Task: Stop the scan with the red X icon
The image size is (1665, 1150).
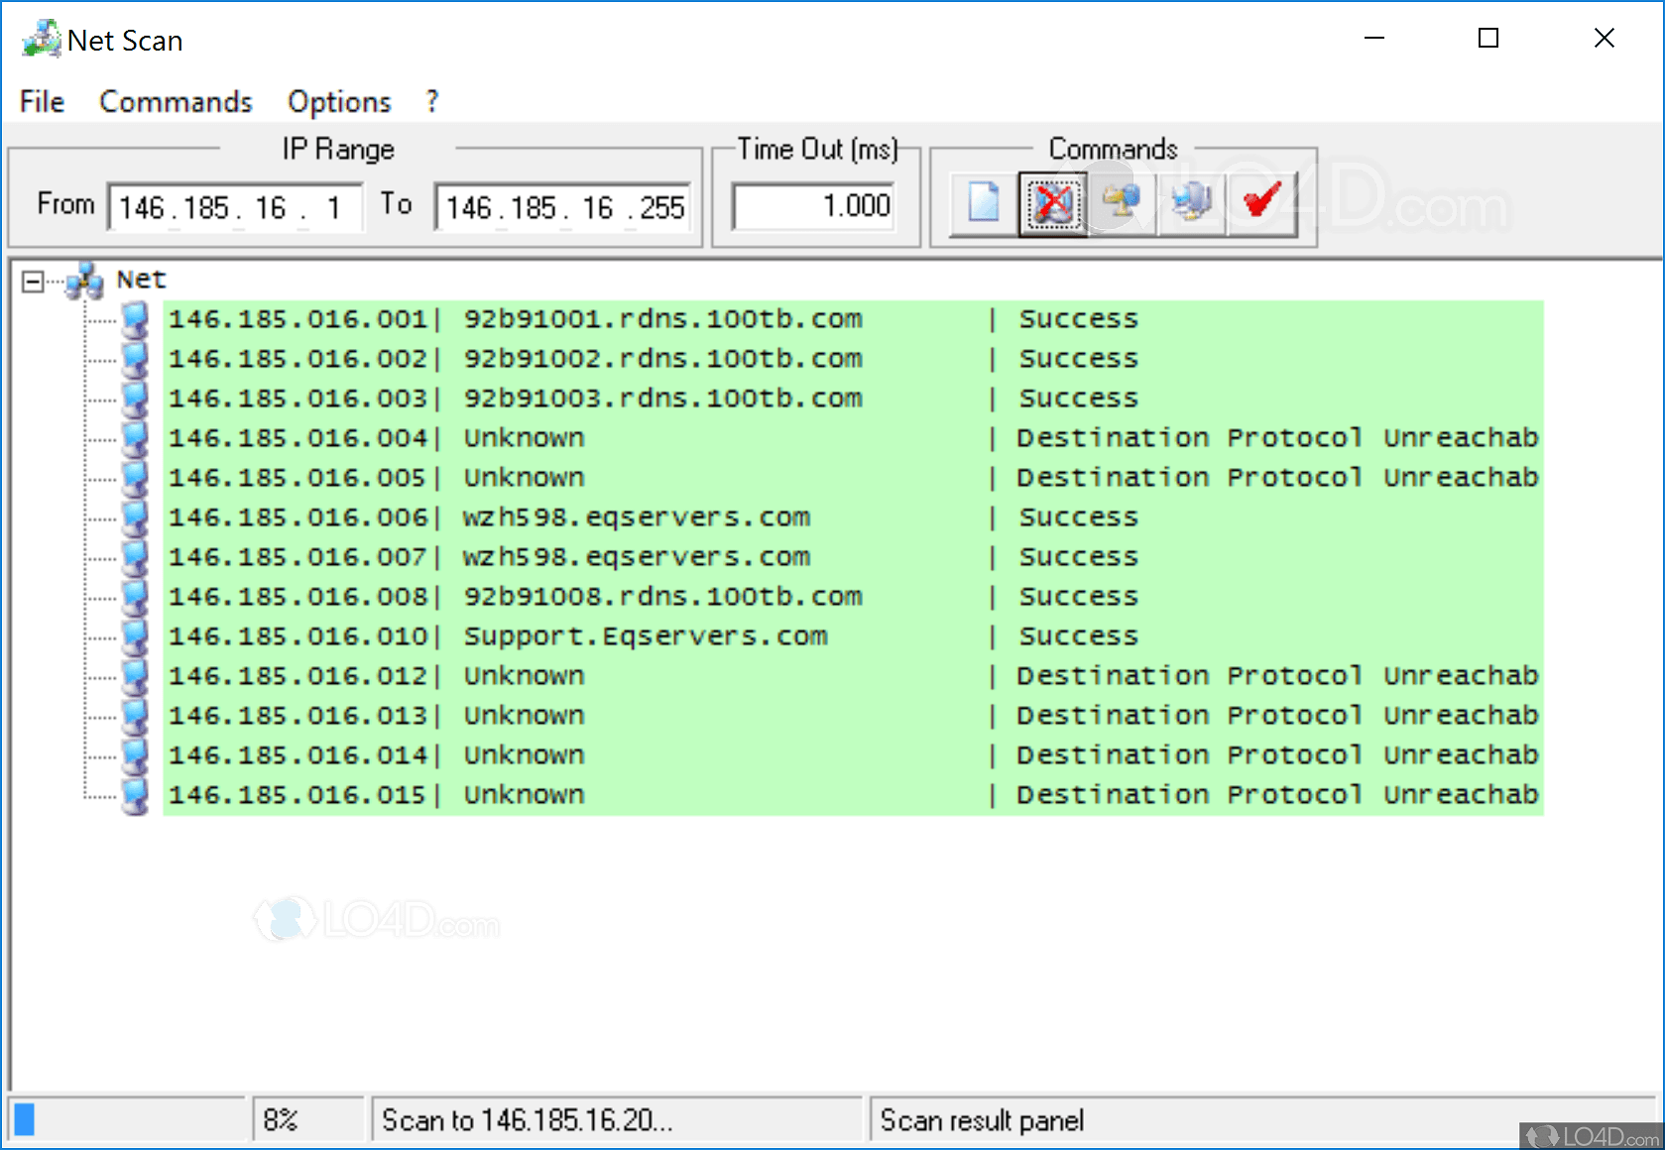Action: pos(1053,203)
